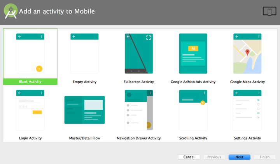Choose the Empty Activity template preview
The image size is (280, 164).
[x=84, y=53]
